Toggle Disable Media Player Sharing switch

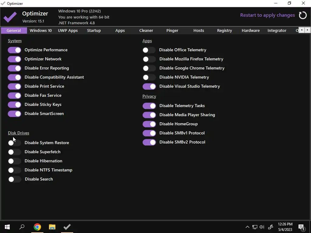pos(149,115)
